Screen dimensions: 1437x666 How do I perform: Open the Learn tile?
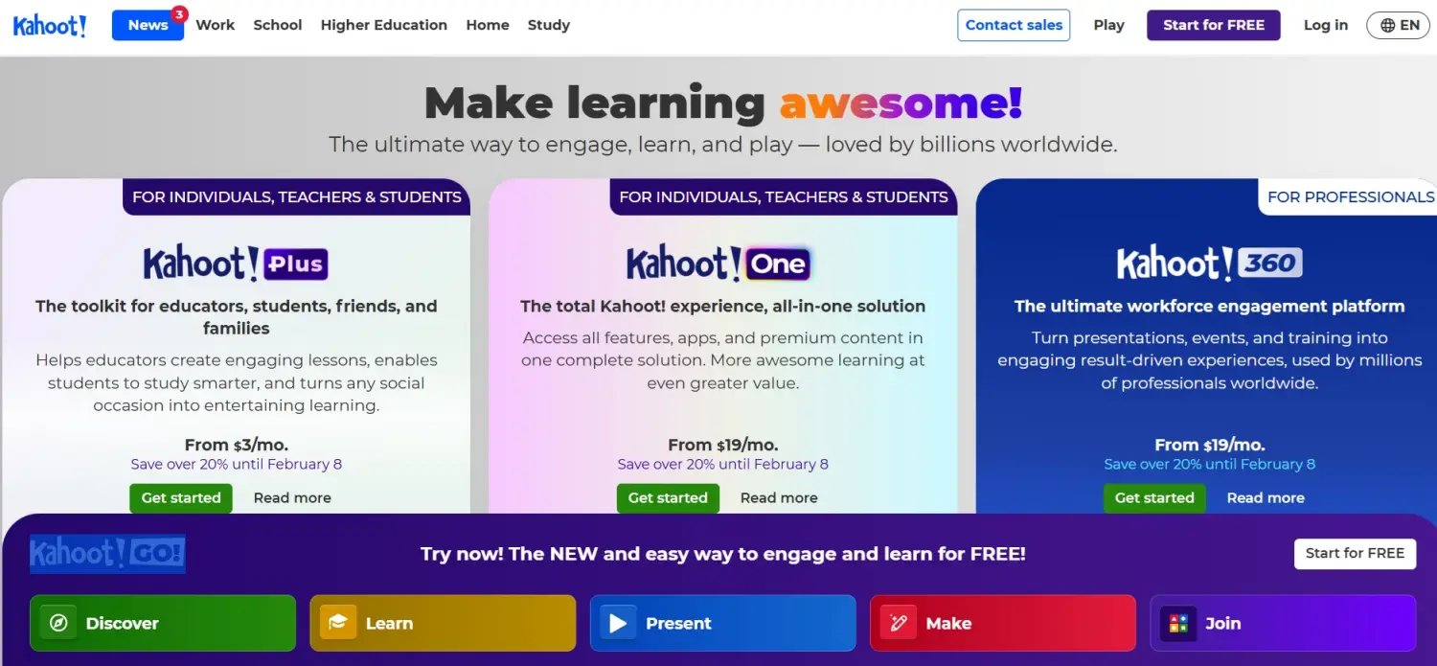pos(443,623)
